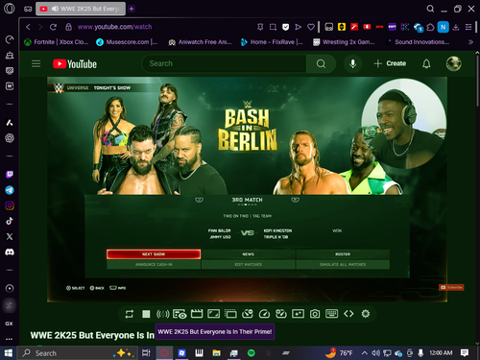480x360 pixels.
Task: Open Sound Innovations bookmark
Action: 418,42
